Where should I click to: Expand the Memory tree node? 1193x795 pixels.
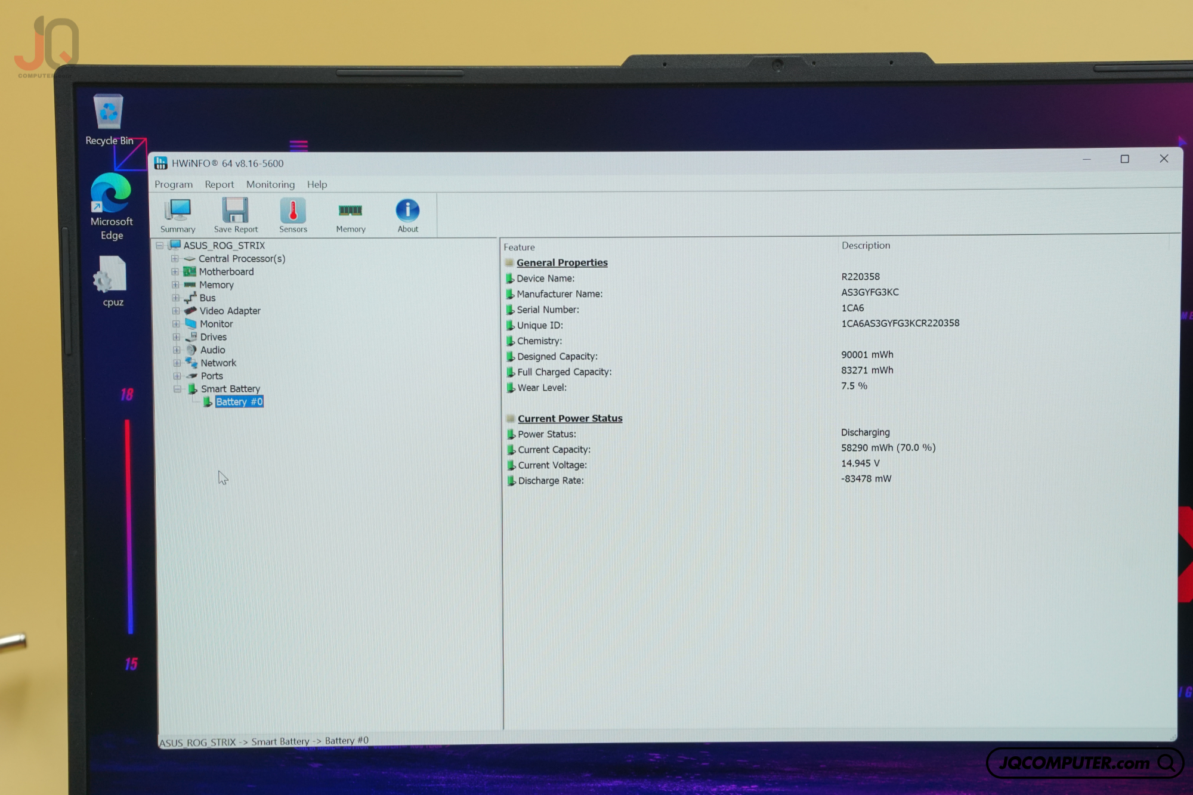(175, 285)
